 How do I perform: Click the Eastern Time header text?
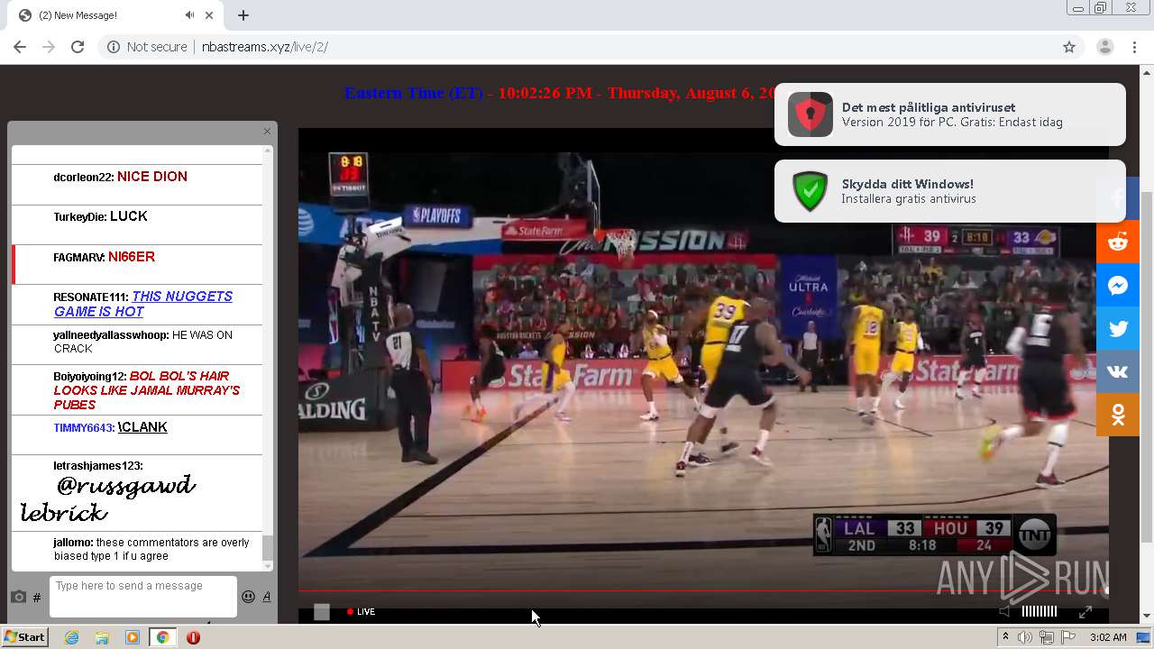pyautogui.click(x=416, y=93)
